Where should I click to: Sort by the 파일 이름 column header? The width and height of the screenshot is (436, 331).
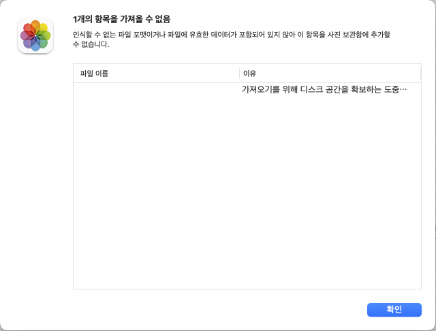(x=94, y=73)
